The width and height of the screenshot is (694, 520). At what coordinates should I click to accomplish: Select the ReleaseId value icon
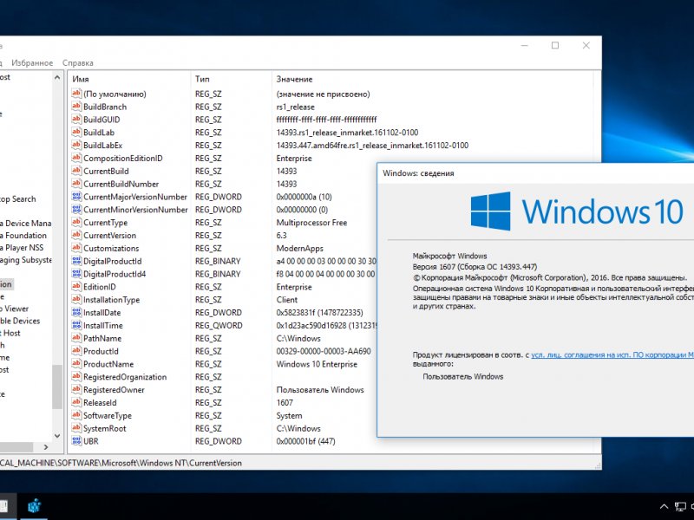[76, 402]
